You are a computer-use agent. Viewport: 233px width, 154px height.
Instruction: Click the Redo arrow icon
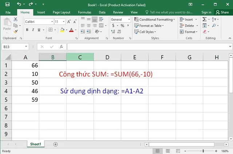pos(31,4)
